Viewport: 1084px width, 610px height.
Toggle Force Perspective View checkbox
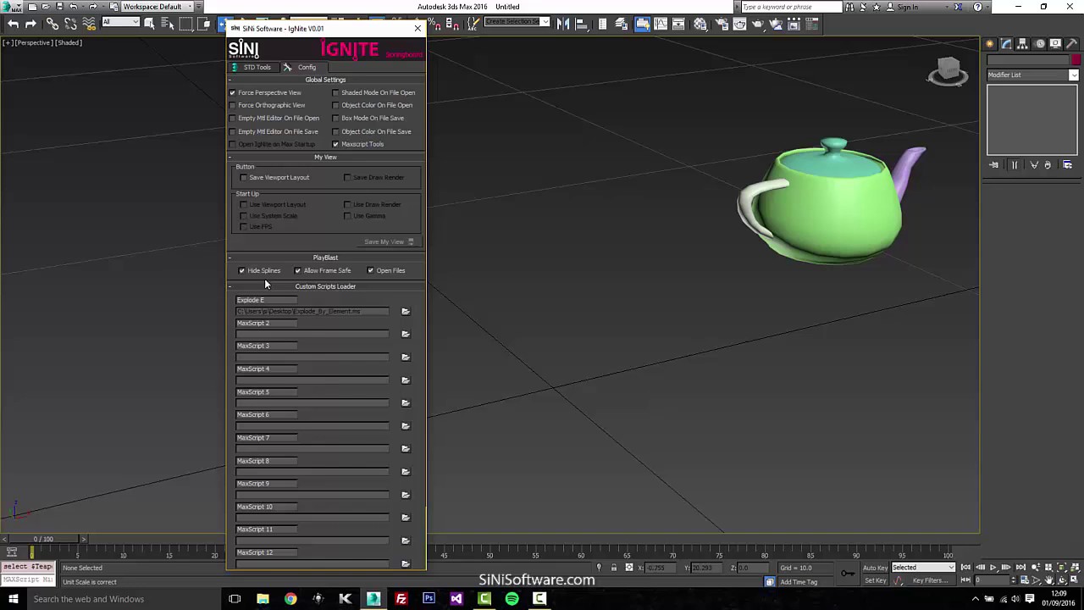(232, 93)
